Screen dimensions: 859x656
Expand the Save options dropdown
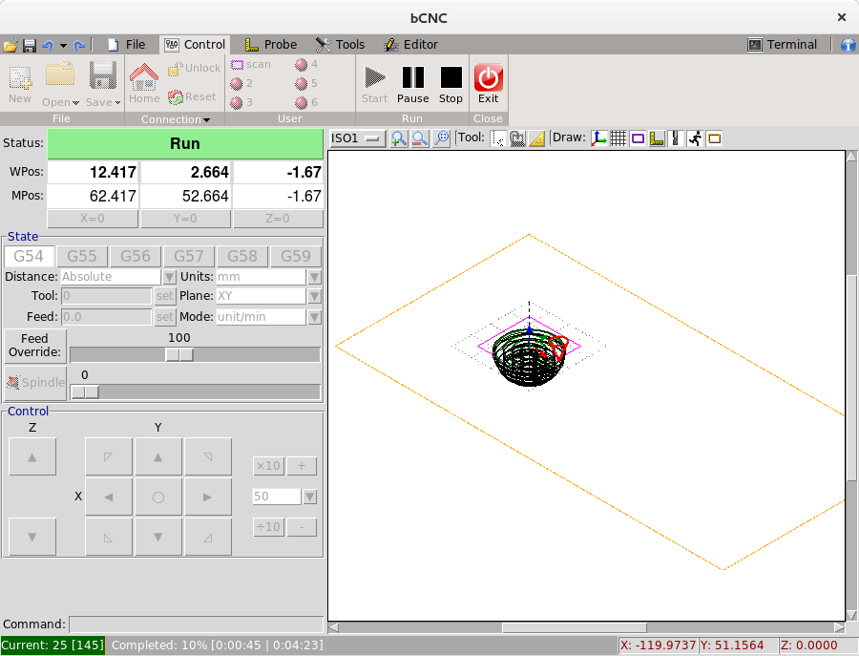(x=117, y=102)
